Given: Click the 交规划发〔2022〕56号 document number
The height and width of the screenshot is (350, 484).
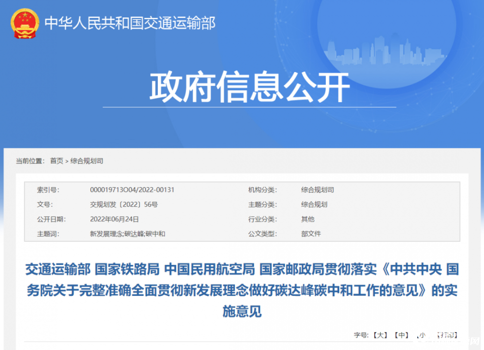Looking at the screenshot, I should pos(123,204).
